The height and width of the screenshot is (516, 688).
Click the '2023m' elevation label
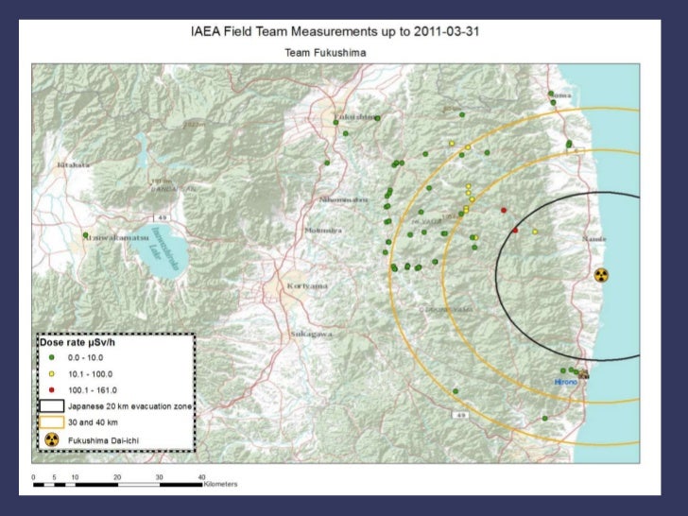pyautogui.click(x=195, y=125)
